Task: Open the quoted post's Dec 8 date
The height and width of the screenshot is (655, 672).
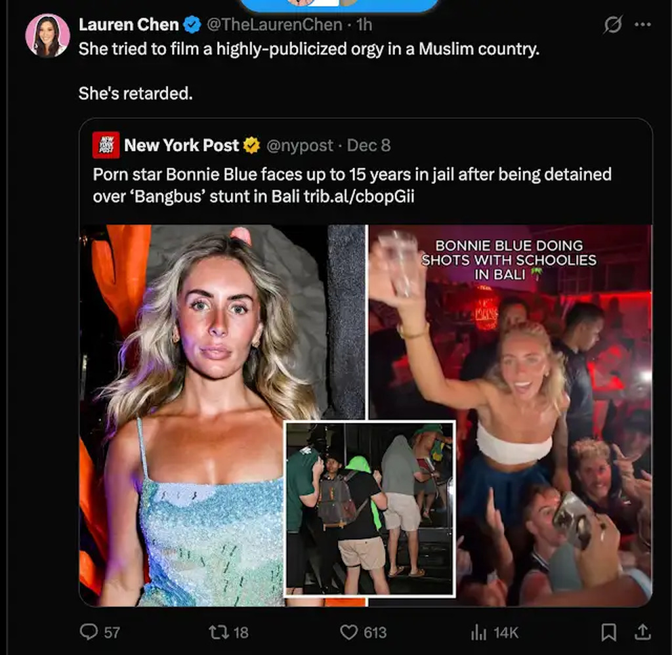Action: coord(368,145)
